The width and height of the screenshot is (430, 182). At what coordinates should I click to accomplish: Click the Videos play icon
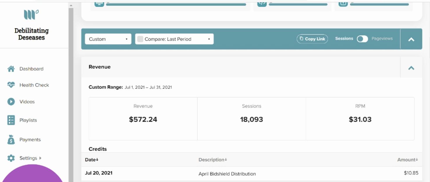tap(11, 102)
